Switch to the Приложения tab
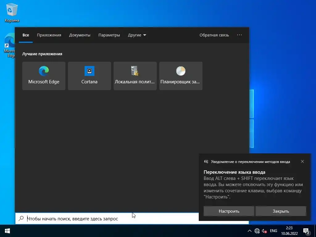 49,35
